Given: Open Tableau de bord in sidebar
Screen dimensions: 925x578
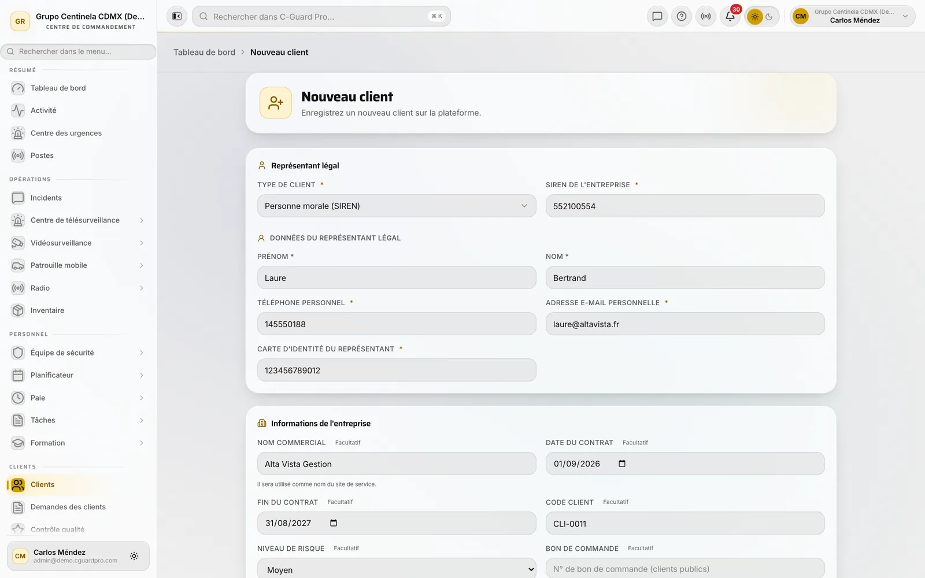Looking at the screenshot, I should [x=78, y=88].
